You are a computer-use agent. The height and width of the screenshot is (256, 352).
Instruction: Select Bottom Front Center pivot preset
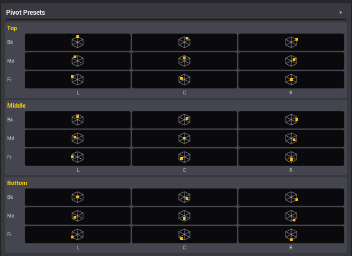click(x=185, y=235)
